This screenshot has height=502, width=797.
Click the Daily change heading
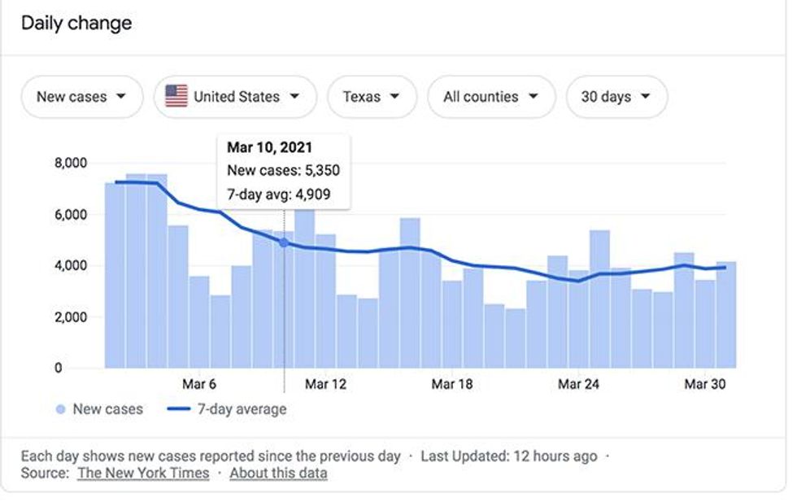pyautogui.click(x=76, y=24)
